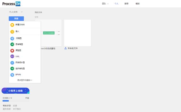
Task: Click the red prototype icon
Action: pos(12,50)
